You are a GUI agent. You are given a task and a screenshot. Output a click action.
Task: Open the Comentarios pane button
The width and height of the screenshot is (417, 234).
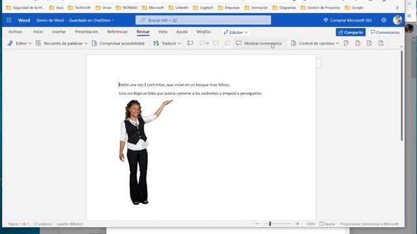point(385,32)
